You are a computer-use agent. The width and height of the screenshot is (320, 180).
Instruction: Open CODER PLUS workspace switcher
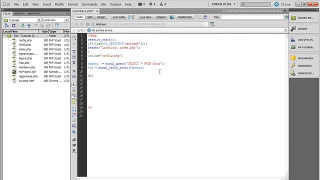pyautogui.click(x=223, y=4)
